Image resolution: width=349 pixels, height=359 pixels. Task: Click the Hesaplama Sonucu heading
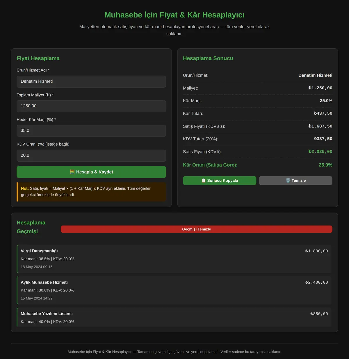[208, 58]
